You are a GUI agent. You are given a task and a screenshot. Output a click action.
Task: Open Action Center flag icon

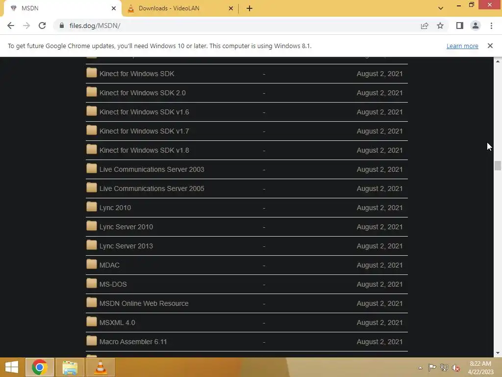(x=432, y=367)
